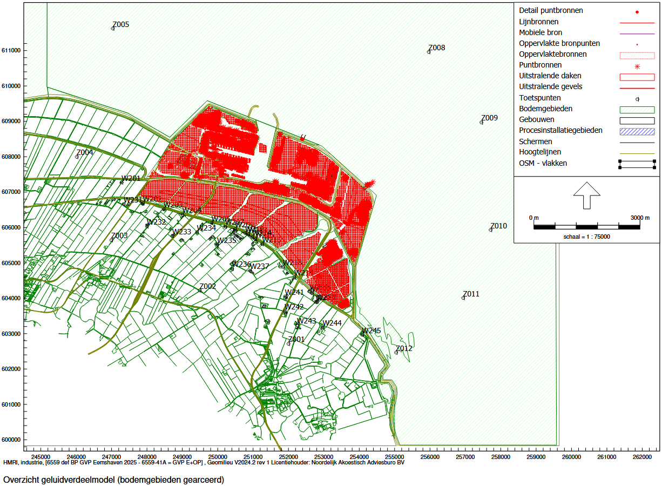The width and height of the screenshot is (662, 486).
Task: Click the Bodemgebieden green legend swatch
Action: (637, 110)
